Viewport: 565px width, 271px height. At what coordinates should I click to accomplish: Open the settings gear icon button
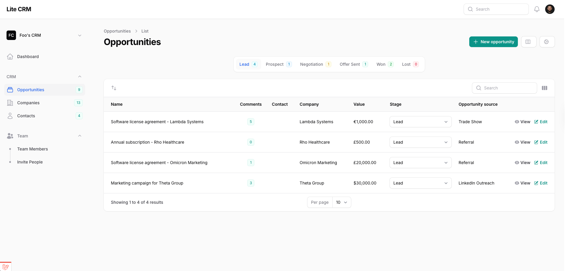click(x=547, y=42)
